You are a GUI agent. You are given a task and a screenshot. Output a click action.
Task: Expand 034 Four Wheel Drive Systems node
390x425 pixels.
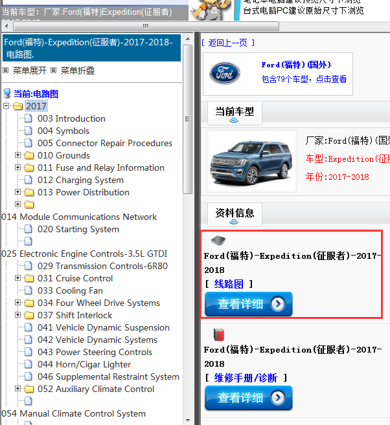coord(17,303)
